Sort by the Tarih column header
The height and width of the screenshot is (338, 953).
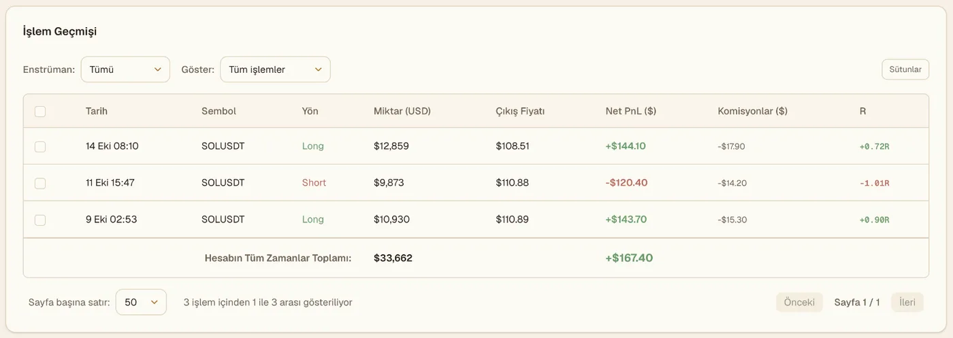97,111
